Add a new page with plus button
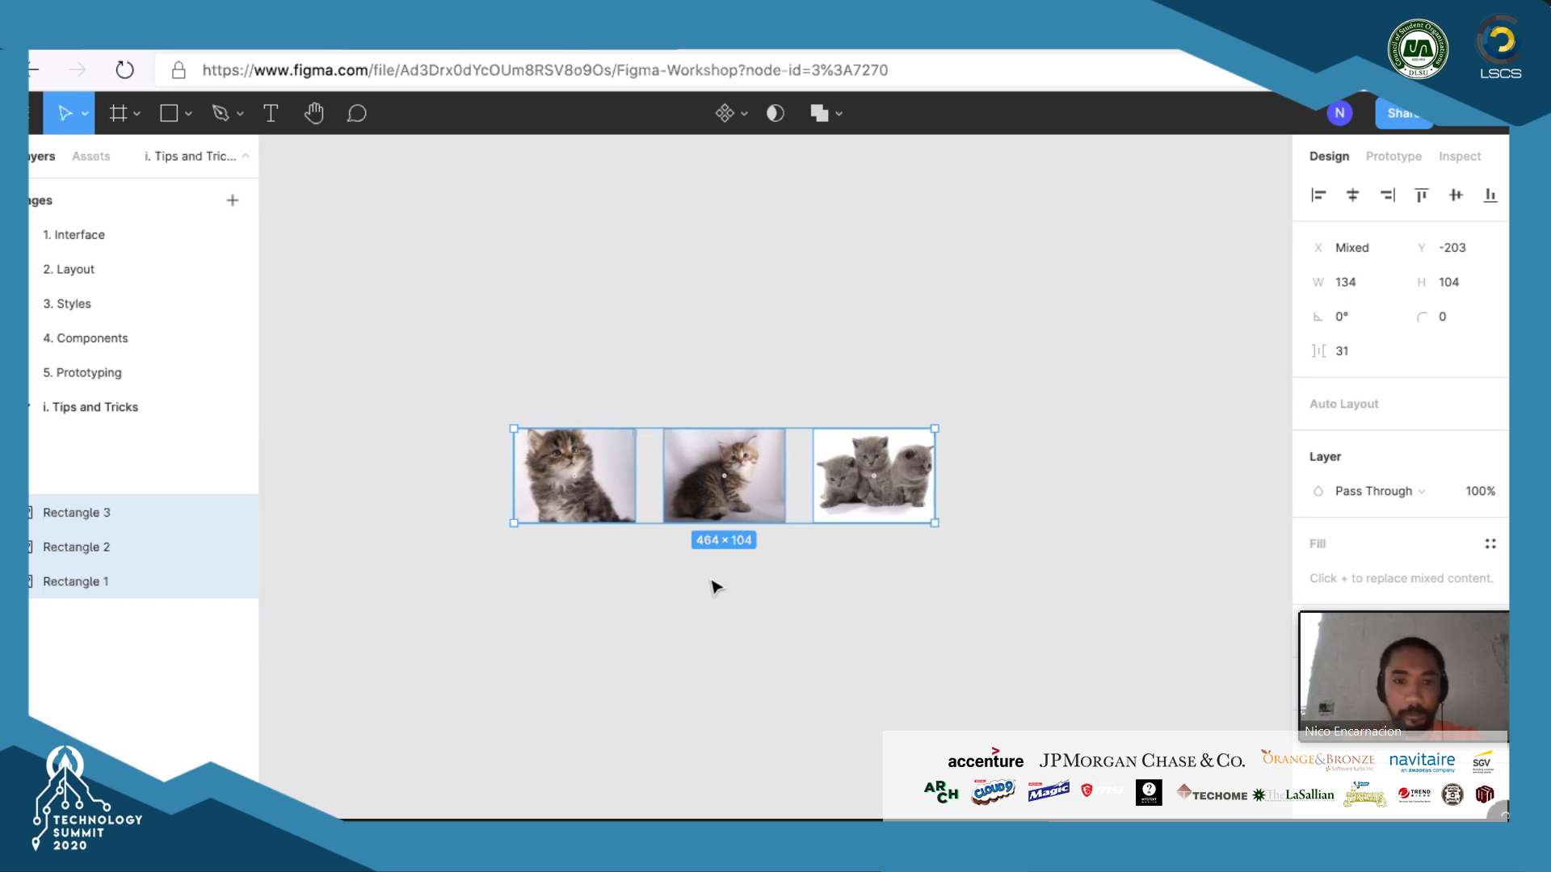The height and width of the screenshot is (872, 1551). click(x=233, y=200)
